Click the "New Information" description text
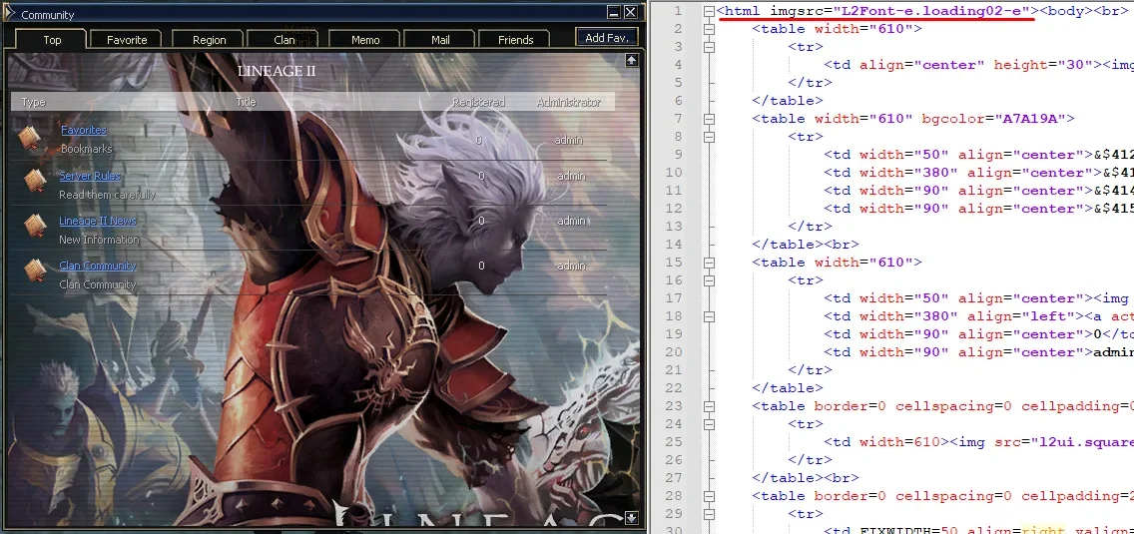 [99, 240]
